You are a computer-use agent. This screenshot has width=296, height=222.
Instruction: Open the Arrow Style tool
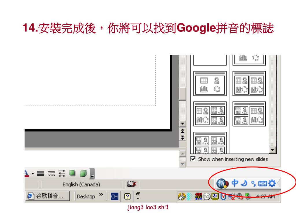[x=62, y=173]
